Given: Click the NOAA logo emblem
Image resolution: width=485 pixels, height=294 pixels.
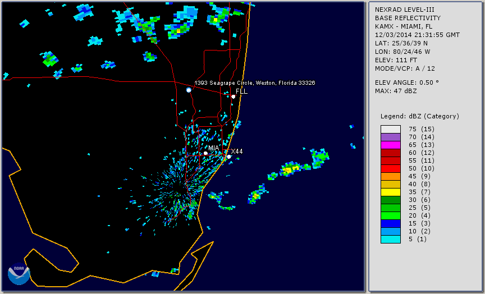Looking at the screenshot, I should point(19,274).
